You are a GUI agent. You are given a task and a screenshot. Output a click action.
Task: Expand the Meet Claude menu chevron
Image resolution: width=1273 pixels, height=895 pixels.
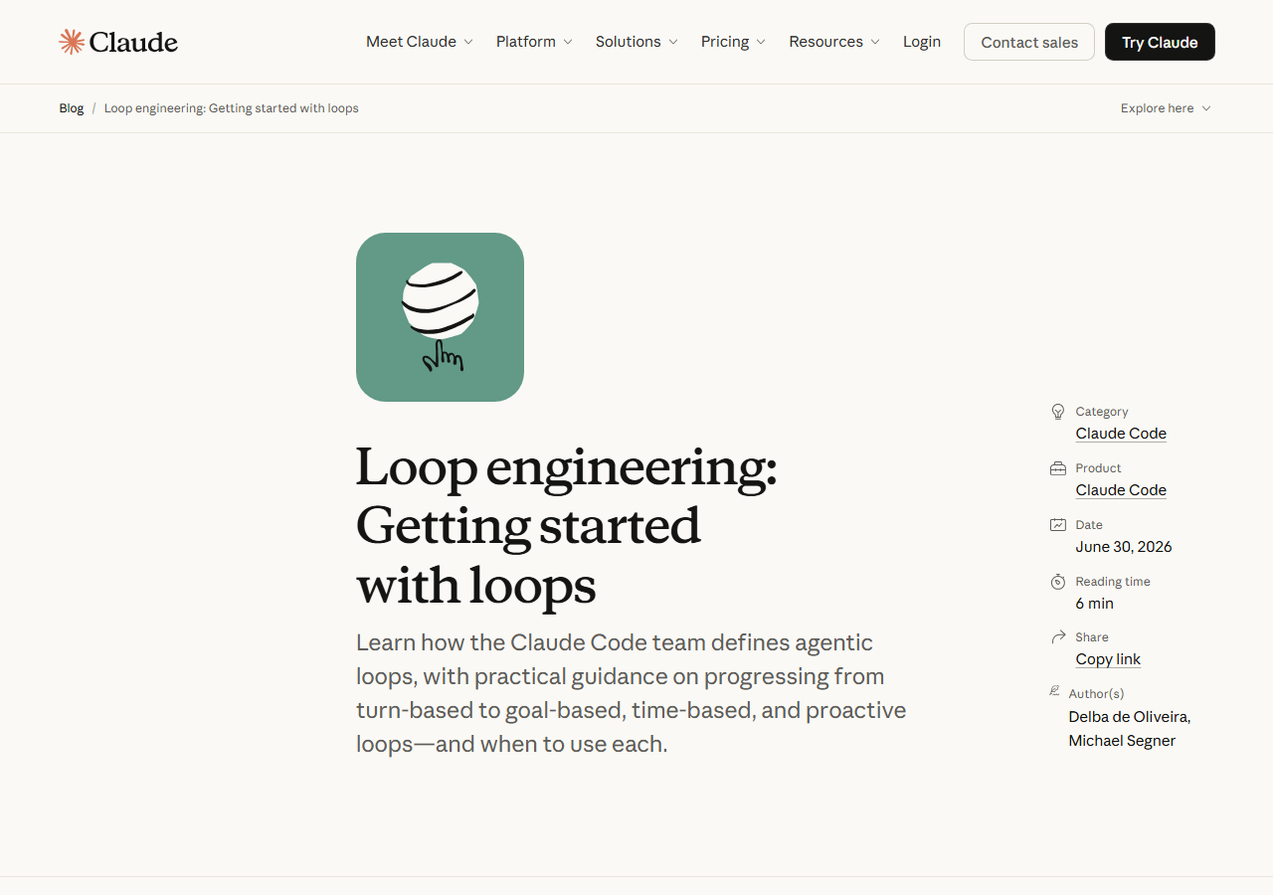pos(468,42)
